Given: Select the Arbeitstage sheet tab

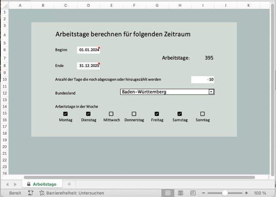Looking at the screenshot, I should pyautogui.click(x=42, y=184).
